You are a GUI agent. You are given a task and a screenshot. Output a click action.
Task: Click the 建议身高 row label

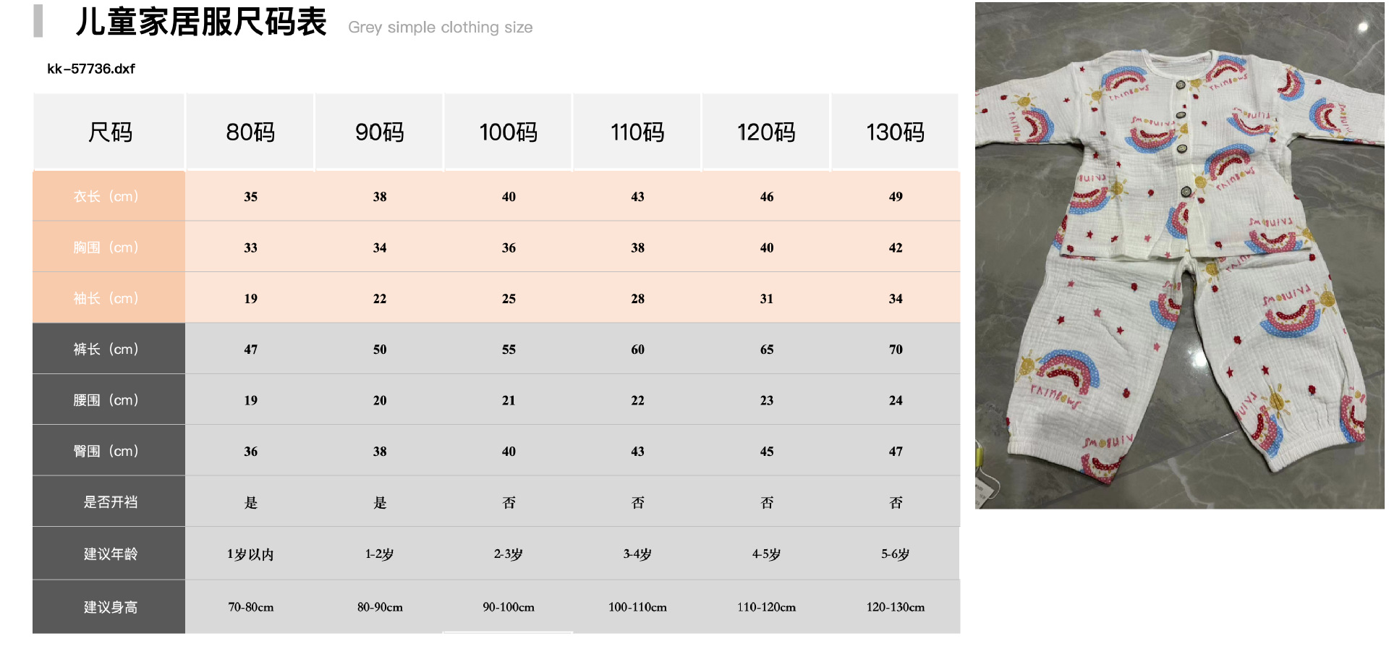(110, 607)
